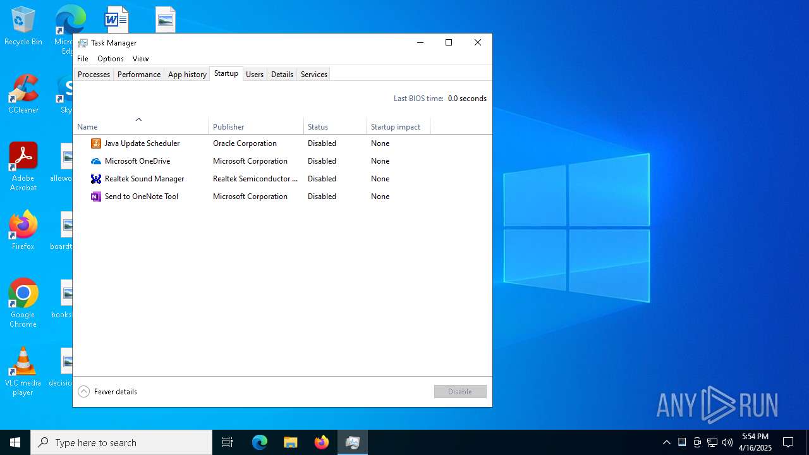Screen dimensions: 809x455
Task: Click Realtek Semiconductor publisher cell
Action: click(x=255, y=179)
